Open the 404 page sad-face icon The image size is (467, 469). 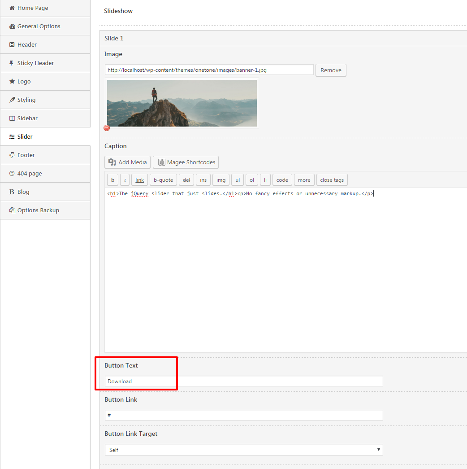coord(12,174)
